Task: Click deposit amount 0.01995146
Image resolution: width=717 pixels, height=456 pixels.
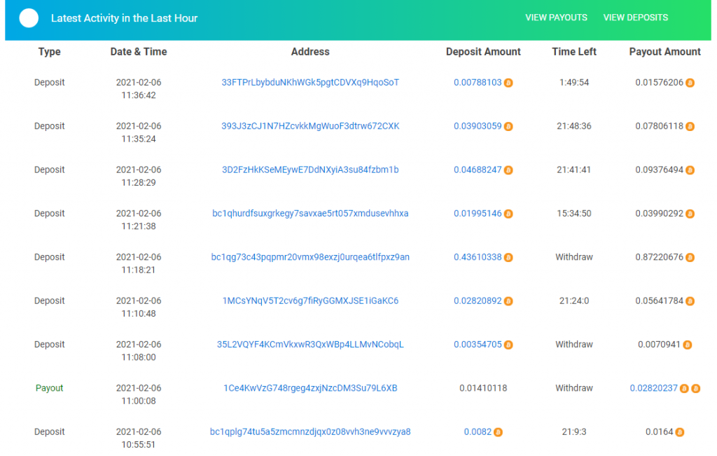Action: [478, 213]
